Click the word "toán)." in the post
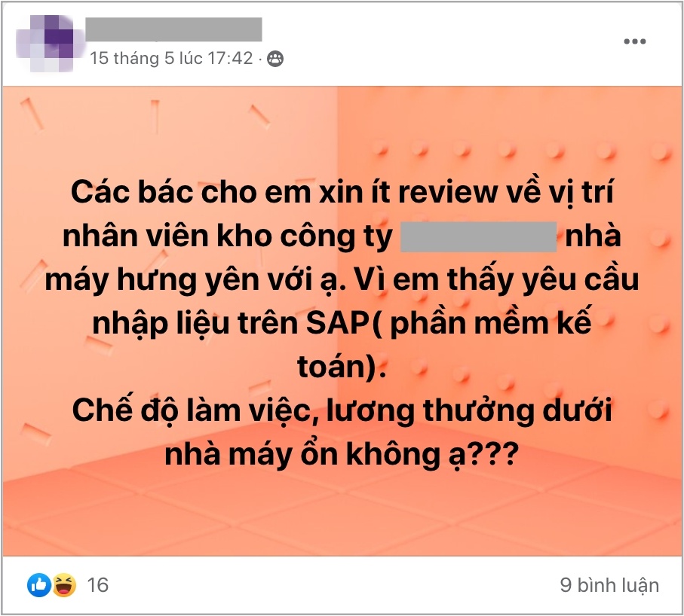684x616 pixels. tap(342, 367)
